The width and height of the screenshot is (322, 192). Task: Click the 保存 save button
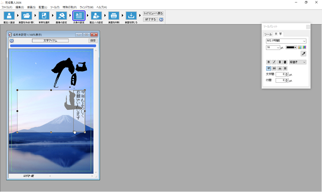click(93, 40)
